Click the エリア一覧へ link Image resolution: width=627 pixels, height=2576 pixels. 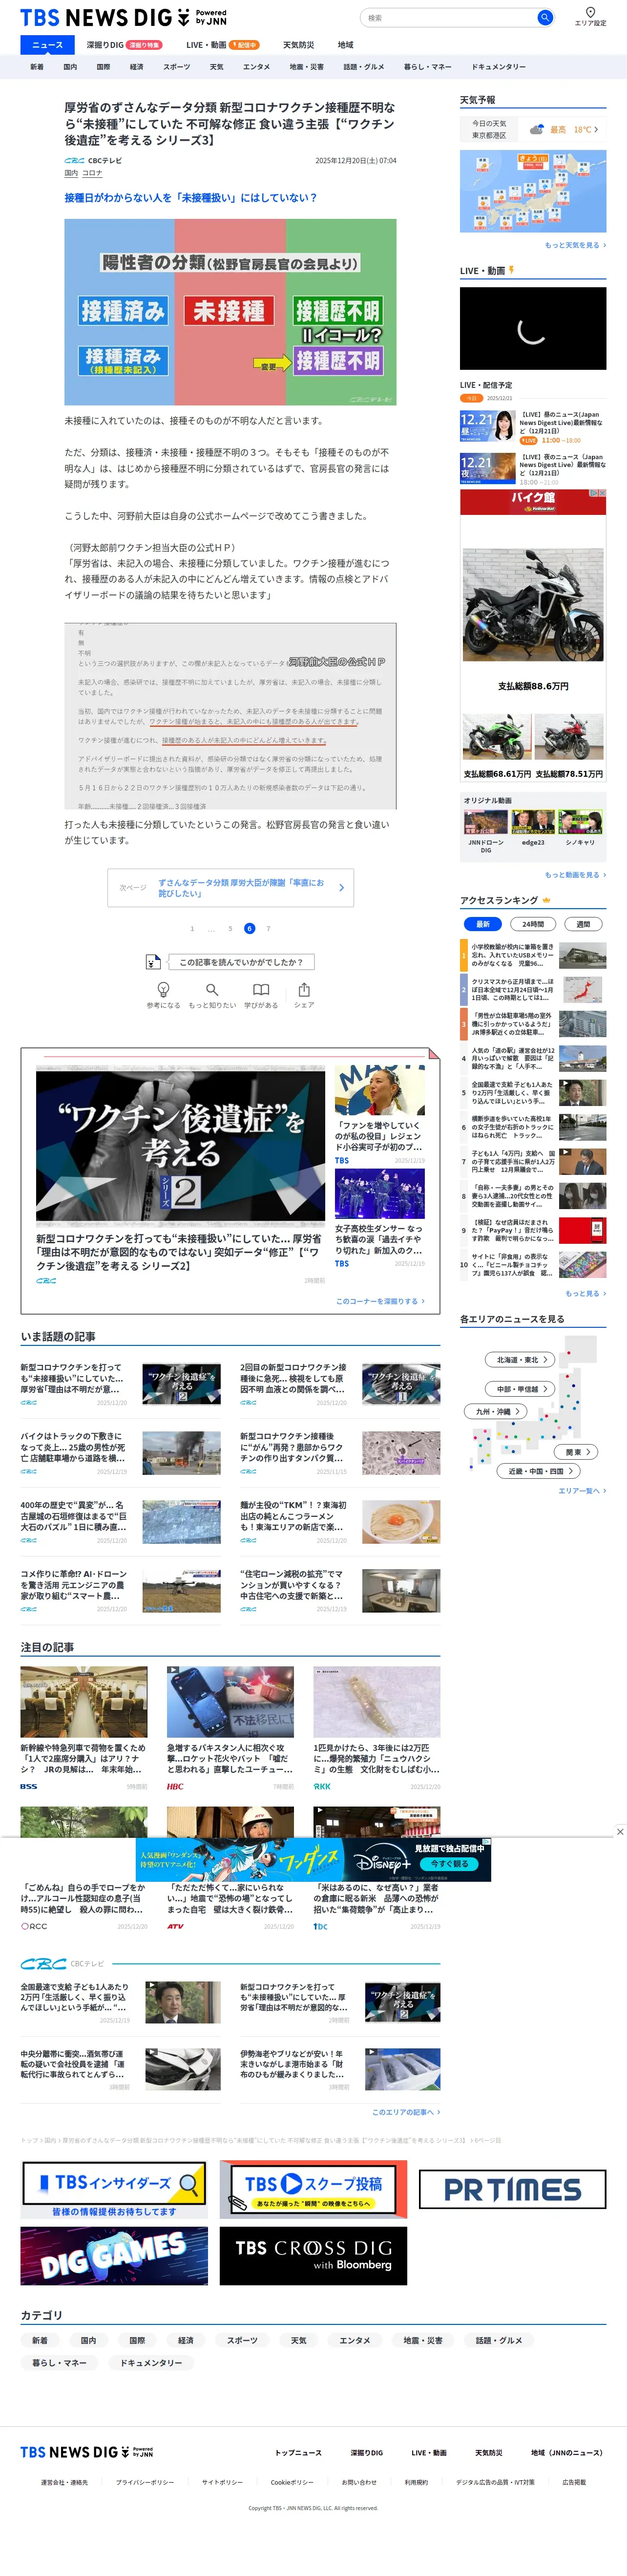tap(582, 1491)
